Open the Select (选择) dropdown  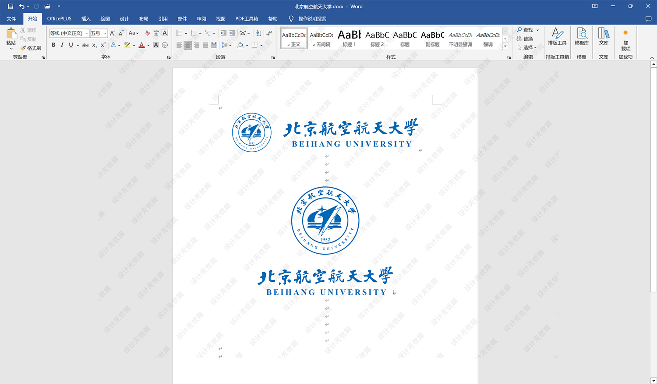click(527, 47)
